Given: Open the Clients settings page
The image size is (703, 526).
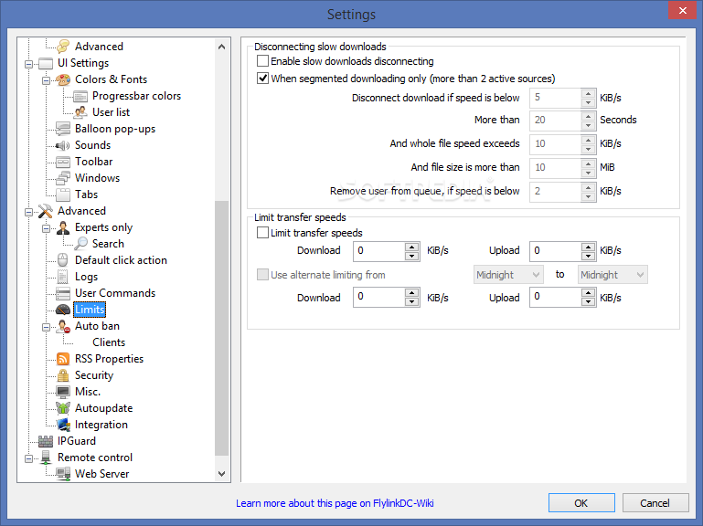Looking at the screenshot, I should pyautogui.click(x=109, y=342).
